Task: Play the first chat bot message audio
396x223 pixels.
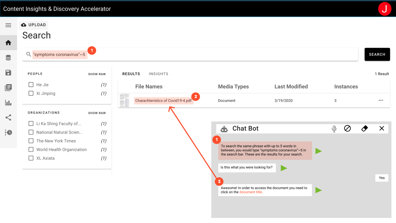Action: 319,151
